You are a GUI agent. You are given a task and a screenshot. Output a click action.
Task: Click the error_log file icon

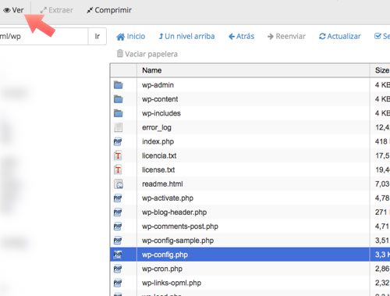pos(119,127)
